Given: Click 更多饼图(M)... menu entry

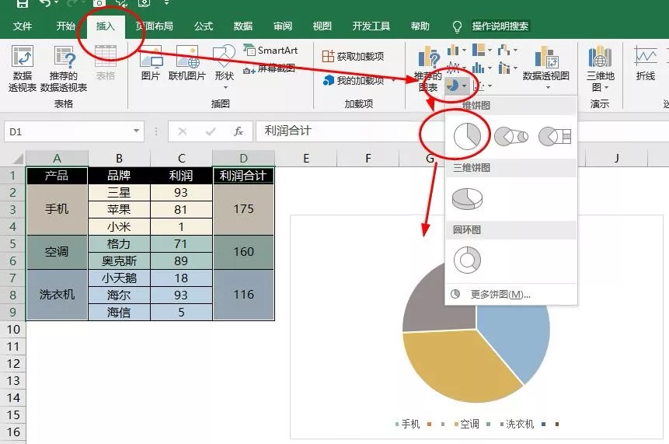Looking at the screenshot, I should pos(500,295).
